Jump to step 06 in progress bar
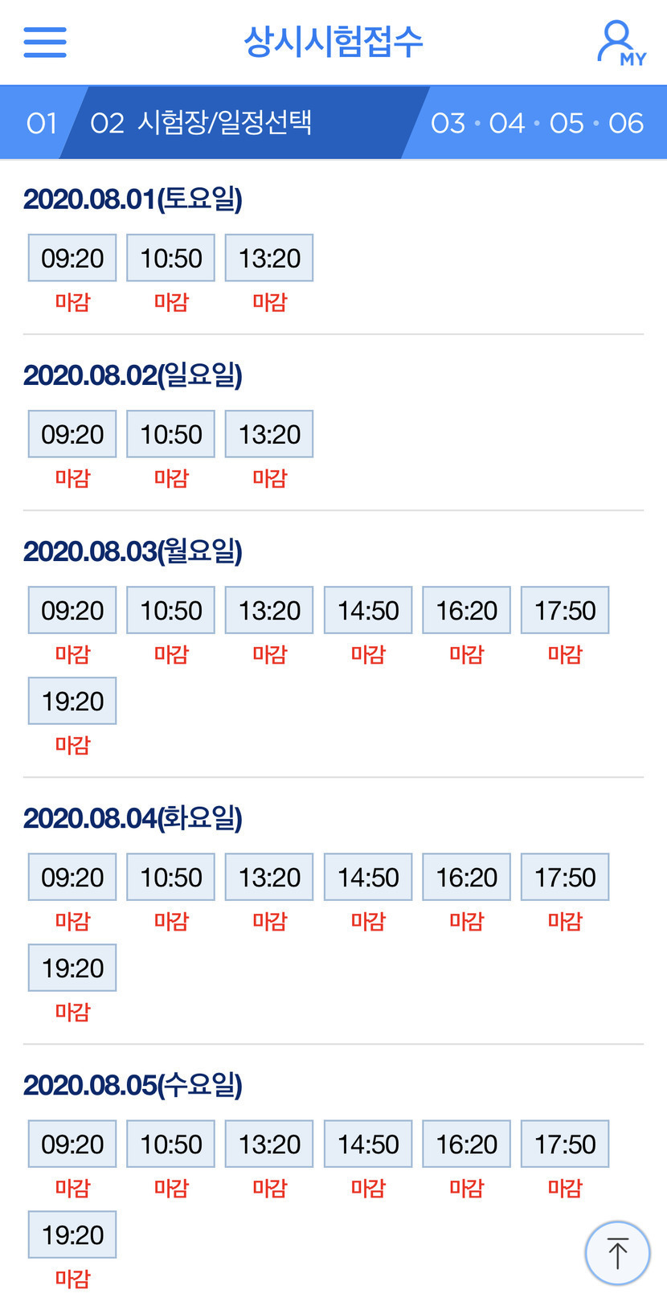667x1306 pixels. tap(626, 123)
